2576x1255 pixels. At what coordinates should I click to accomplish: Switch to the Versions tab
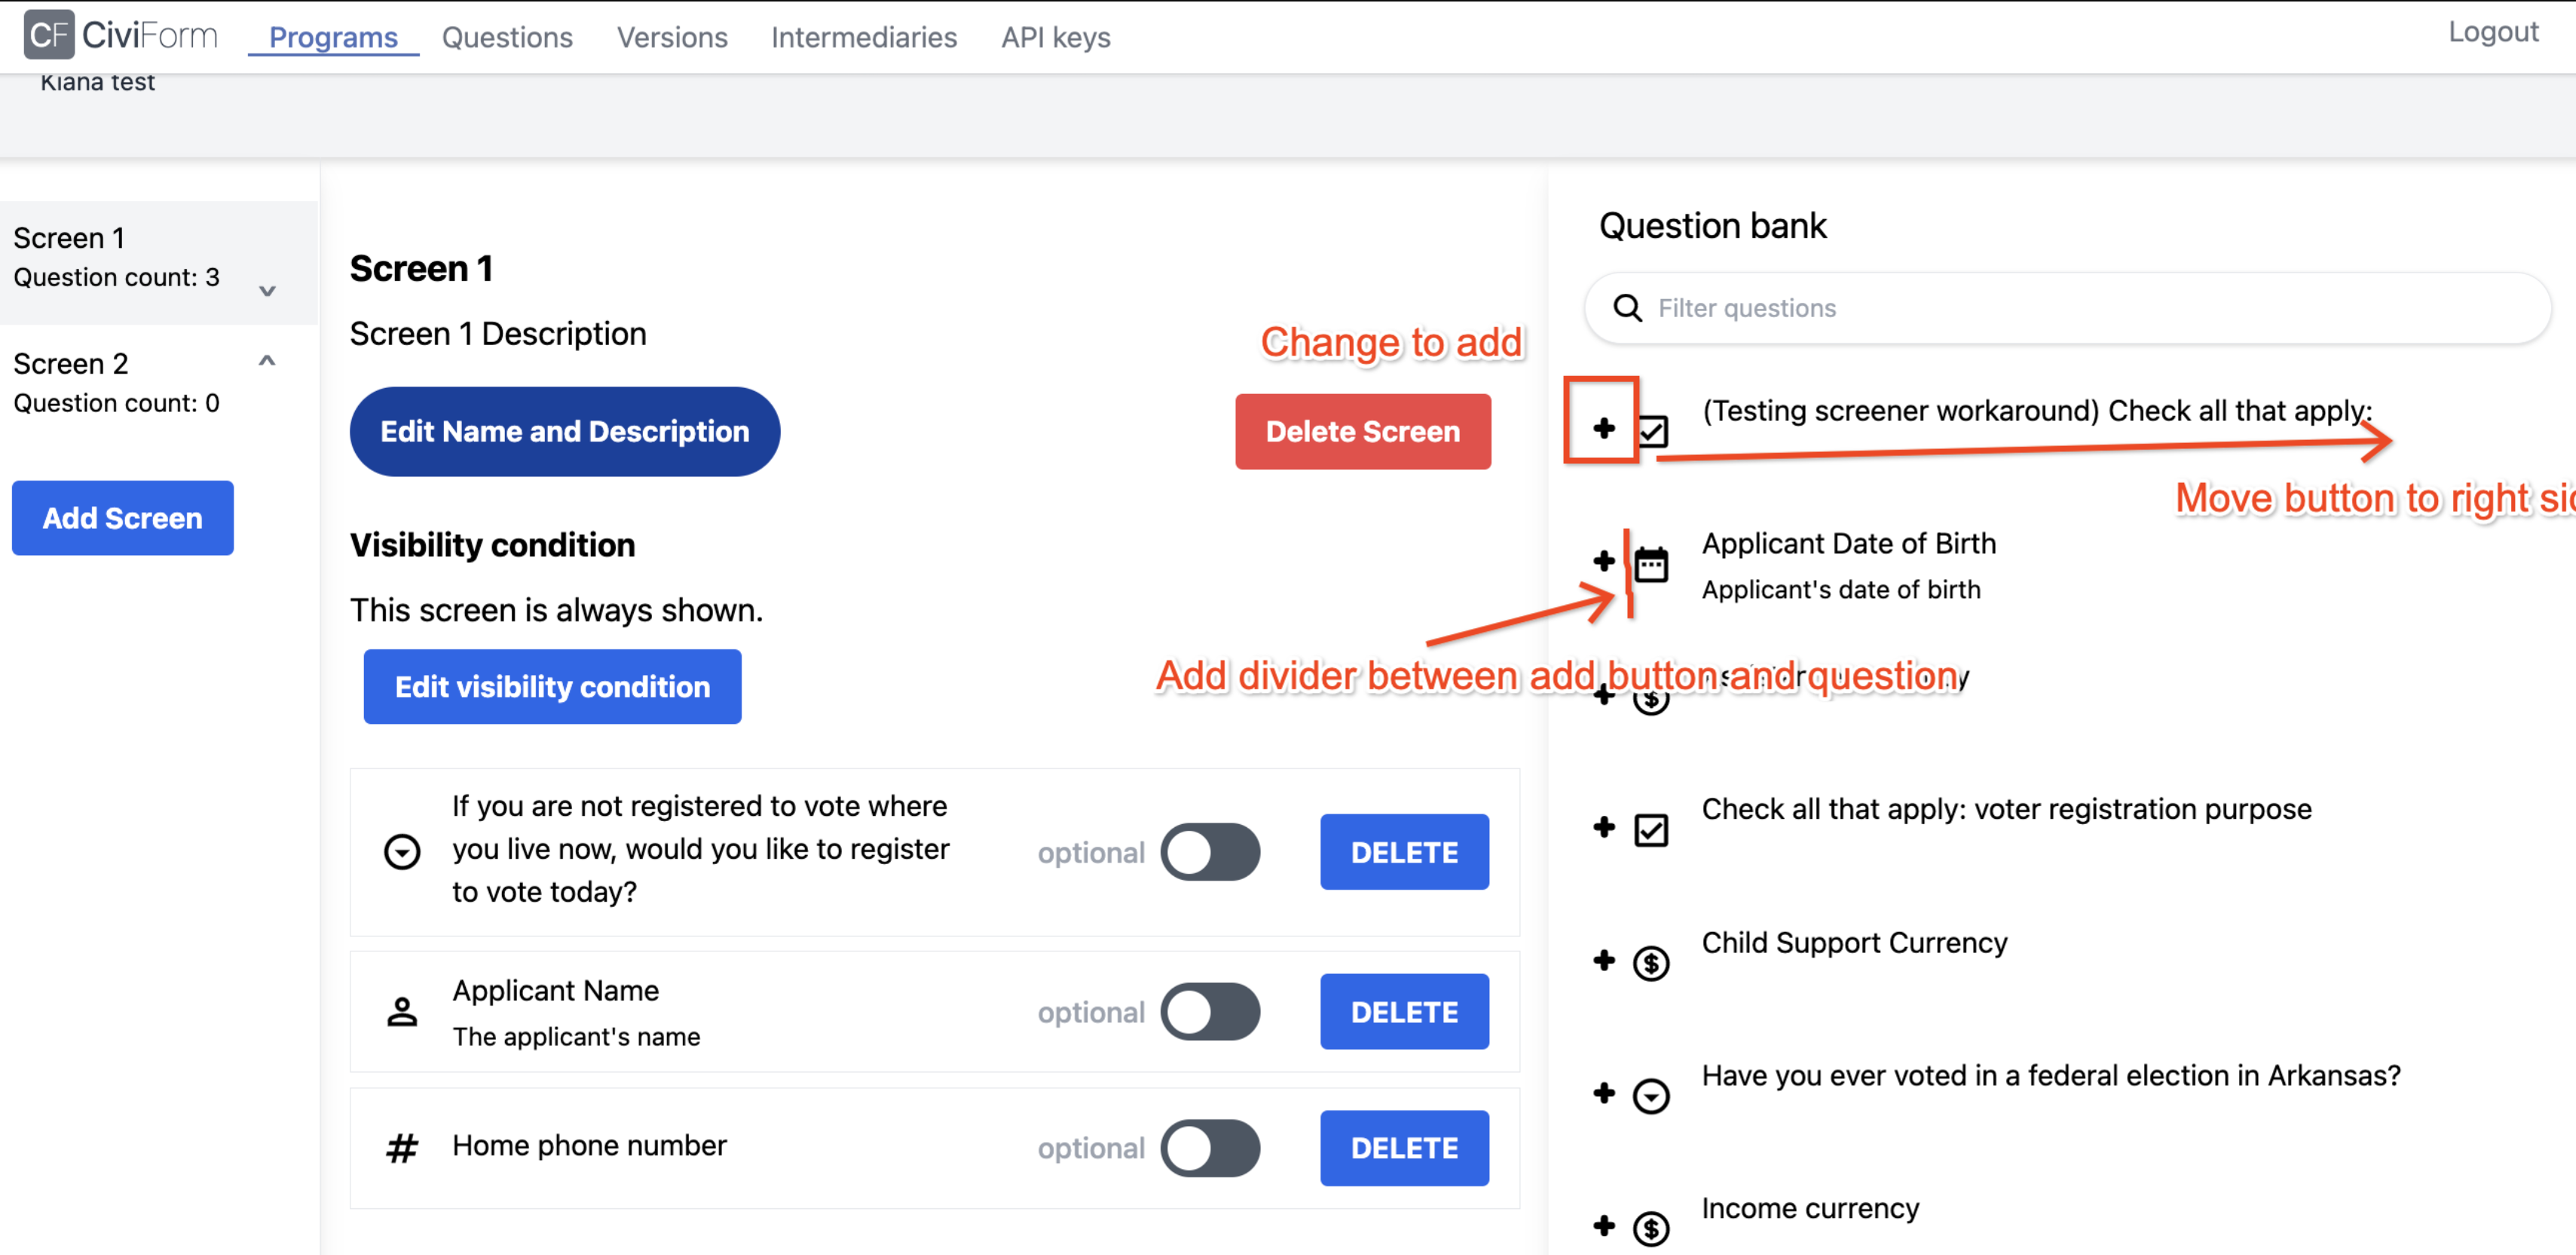click(x=671, y=37)
